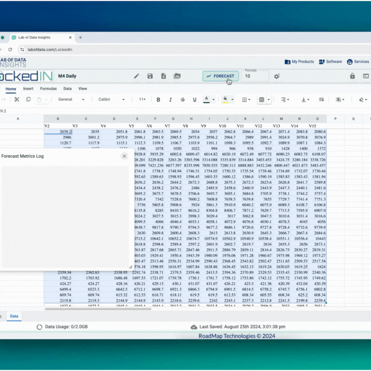Screen dimensions: 371x371
Task: Switch to the Formulas ribbon tab
Action: click(48, 88)
